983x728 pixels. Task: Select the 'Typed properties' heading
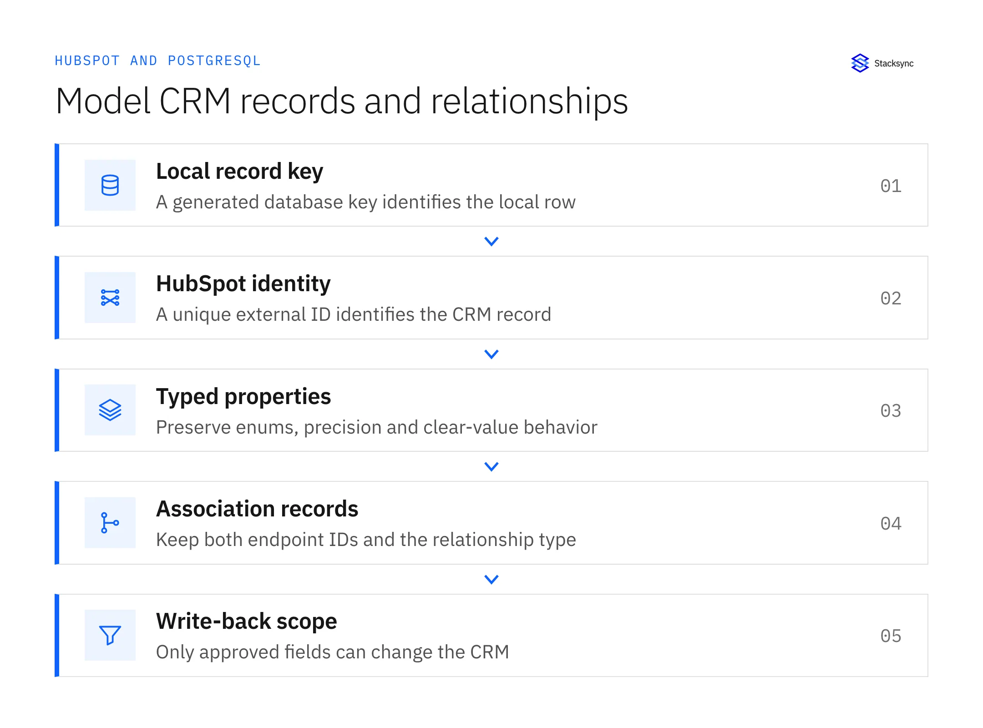(x=243, y=397)
